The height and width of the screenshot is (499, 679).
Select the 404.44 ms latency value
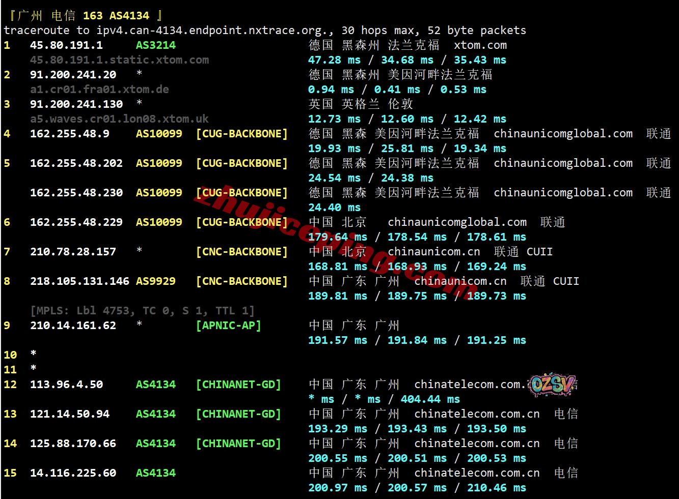point(430,399)
